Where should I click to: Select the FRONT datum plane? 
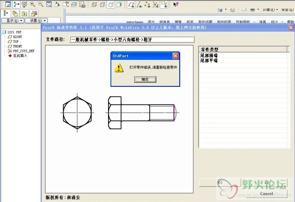(x=15, y=46)
